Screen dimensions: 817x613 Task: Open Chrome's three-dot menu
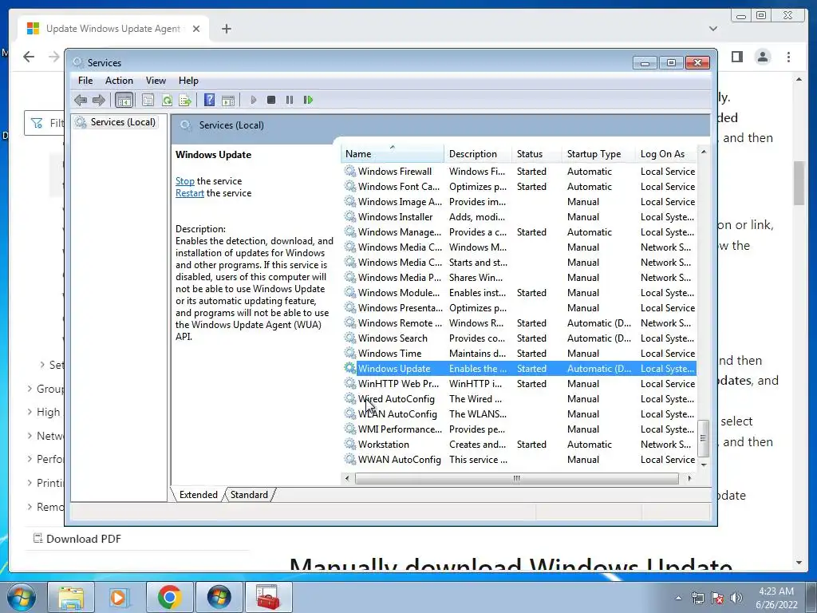(788, 57)
